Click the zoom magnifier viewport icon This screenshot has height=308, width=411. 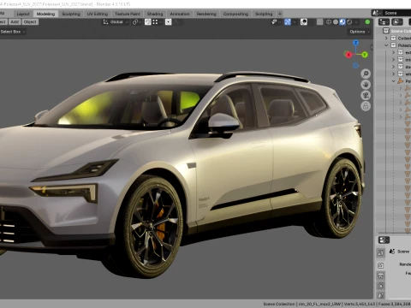pos(366,74)
